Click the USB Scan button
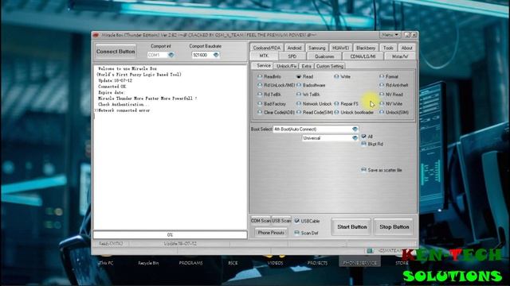Screen dimensions: 510x286 coord(281,221)
